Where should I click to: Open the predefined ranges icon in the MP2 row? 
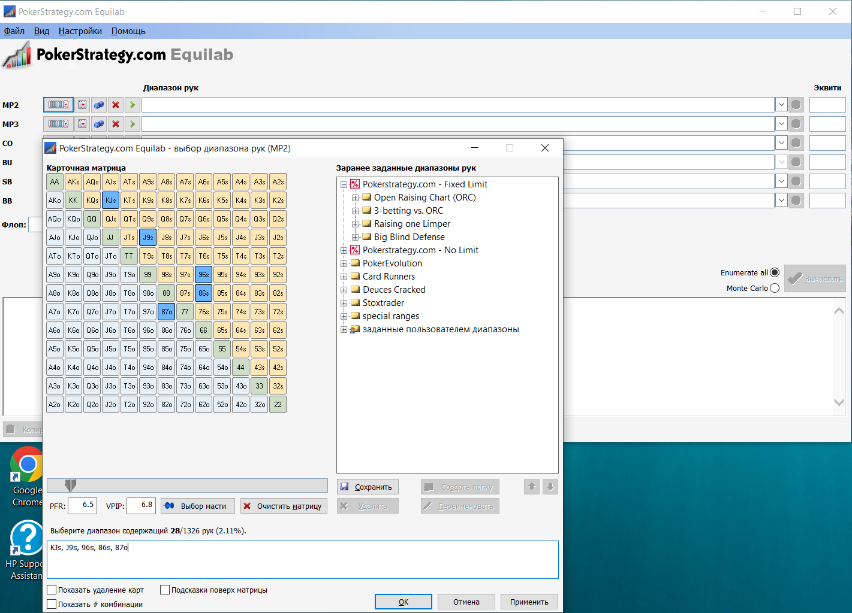(82, 105)
